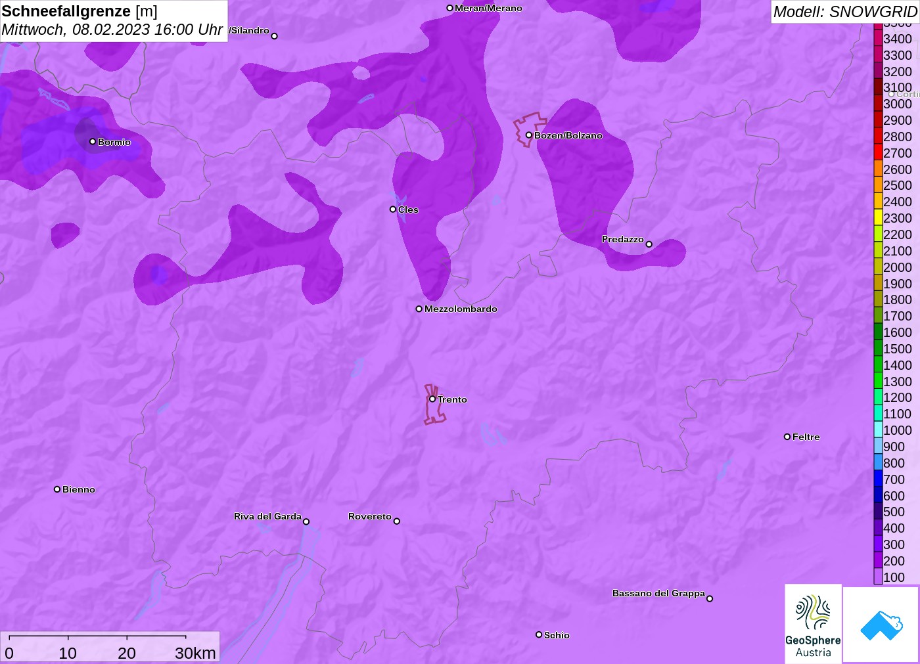Click the Schneefallgrenze [m] title

(x=80, y=11)
